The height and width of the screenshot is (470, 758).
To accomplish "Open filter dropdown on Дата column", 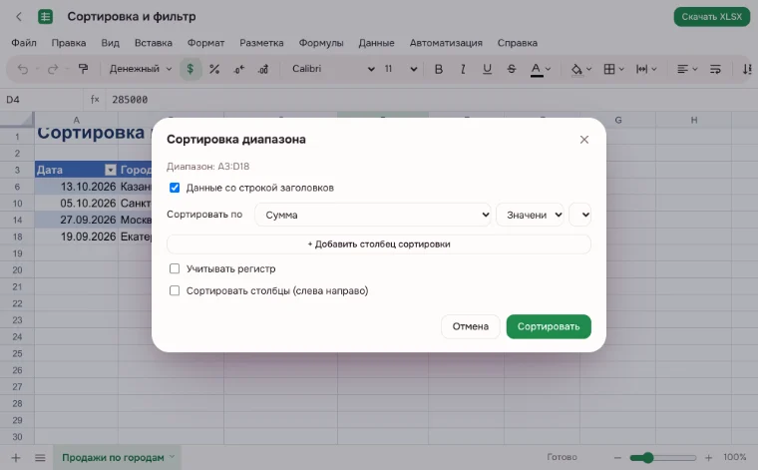I will 111,170.
